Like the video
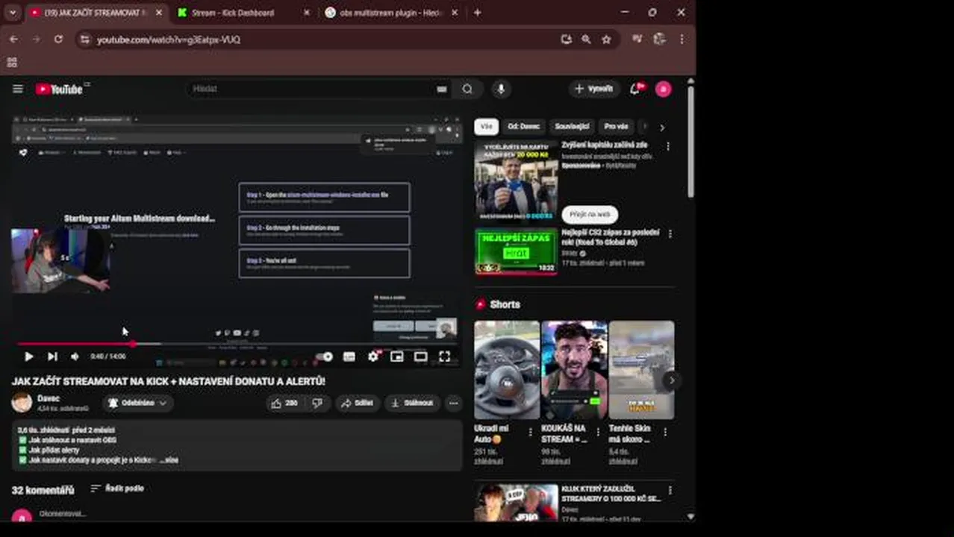 click(284, 403)
